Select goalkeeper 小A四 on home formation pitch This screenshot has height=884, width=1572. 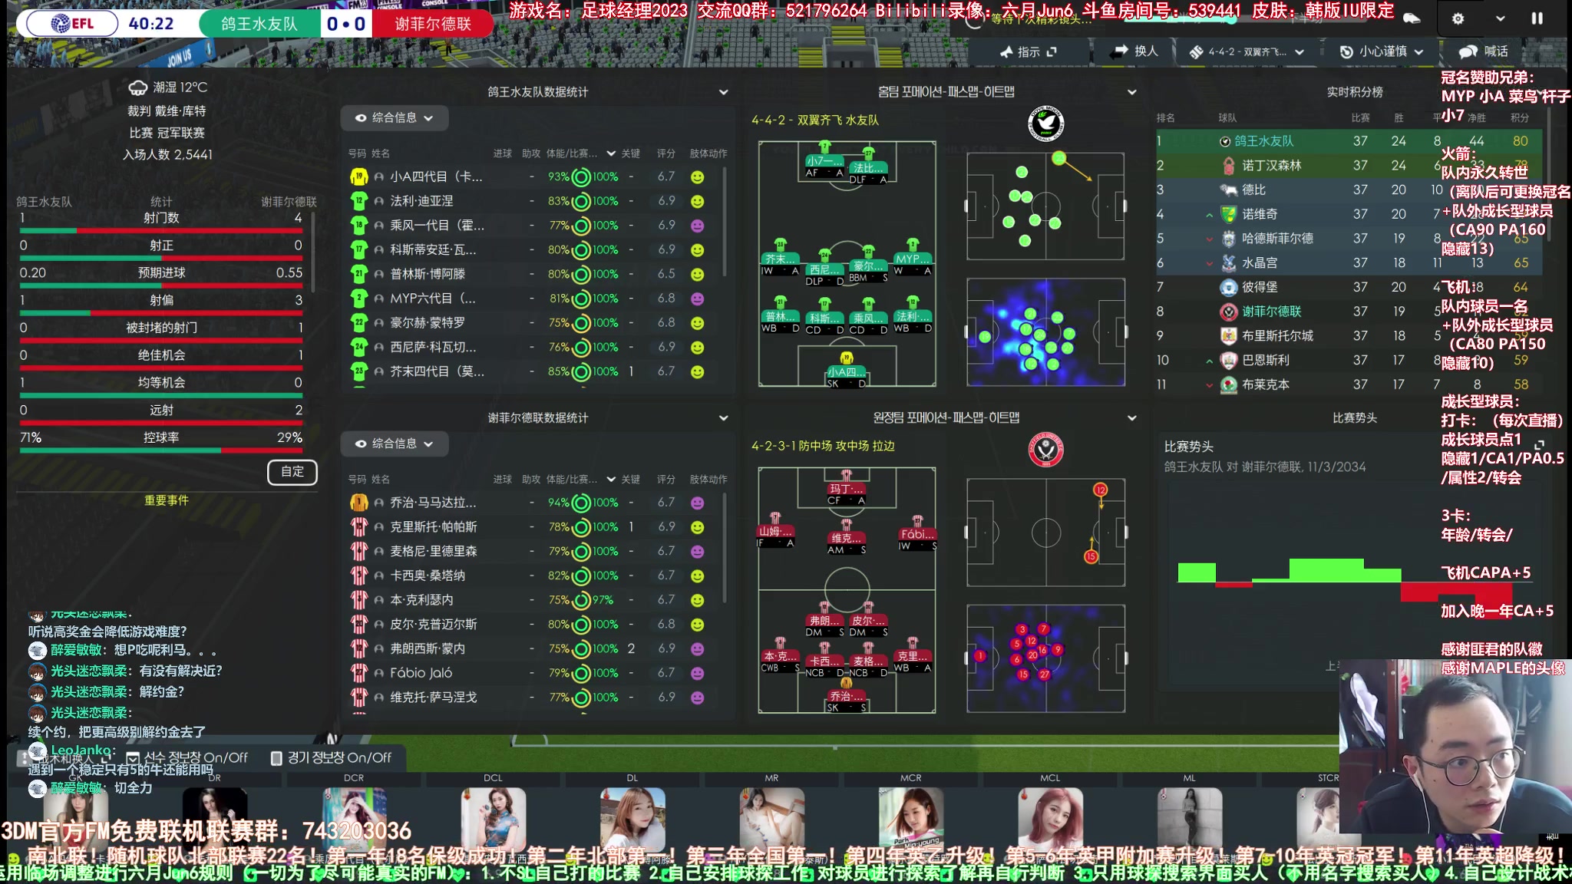point(847,369)
